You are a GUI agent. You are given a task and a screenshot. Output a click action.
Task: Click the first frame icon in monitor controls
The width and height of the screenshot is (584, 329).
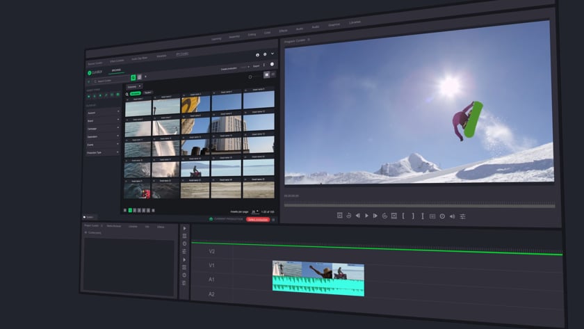tap(340, 216)
